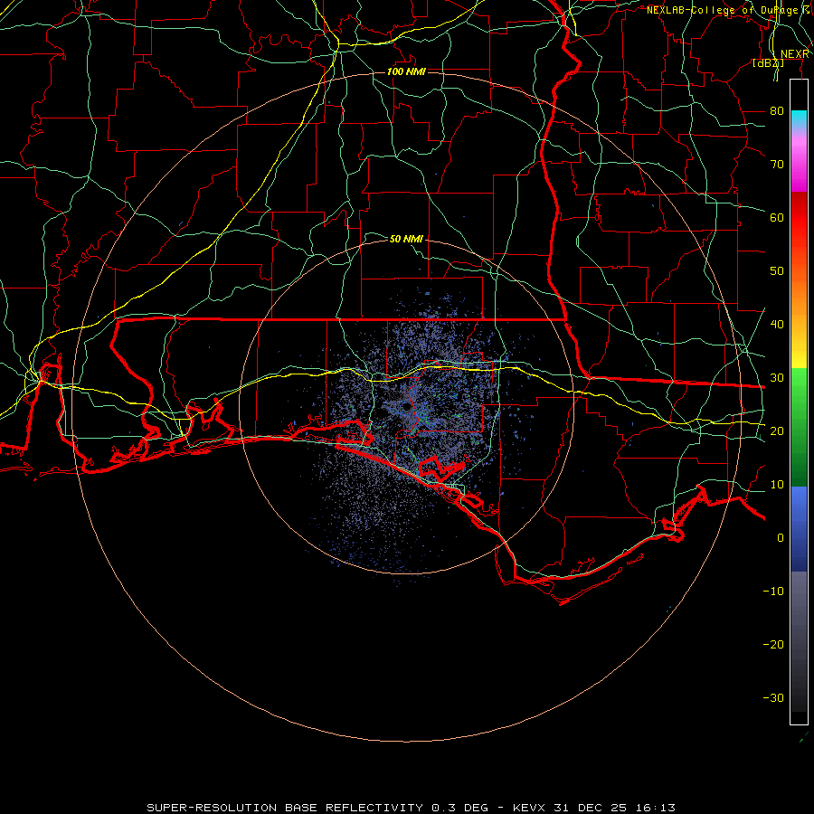Click the 30 value on the dBZ scale

coord(777,377)
